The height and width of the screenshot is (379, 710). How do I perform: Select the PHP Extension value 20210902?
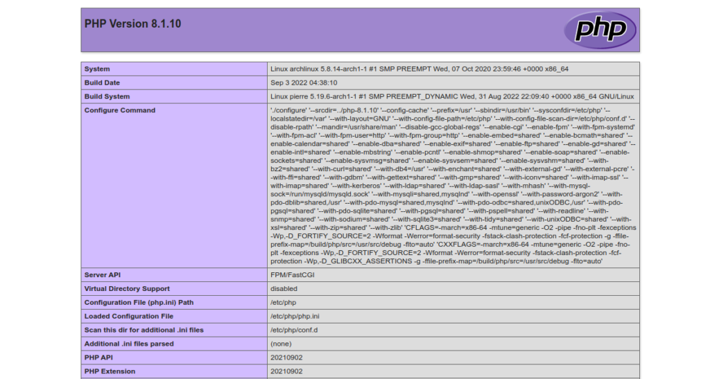(x=286, y=371)
